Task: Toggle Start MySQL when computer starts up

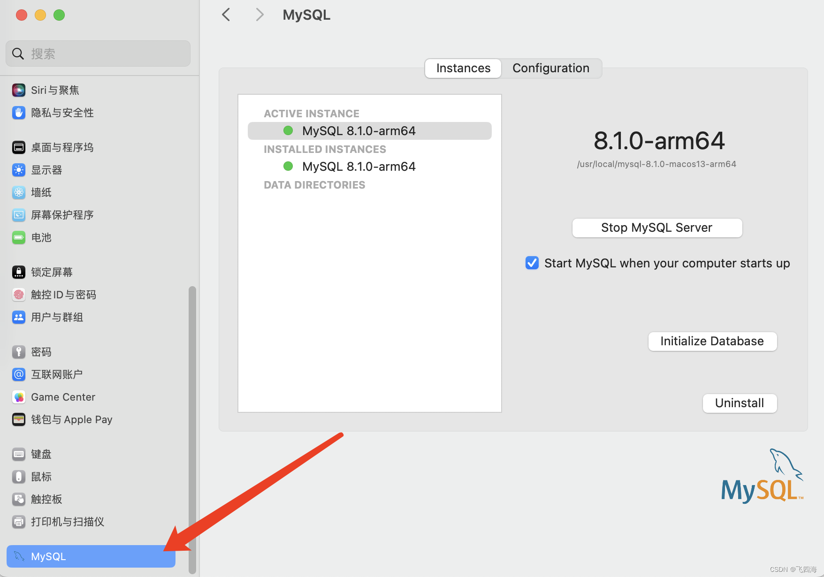Action: tap(532, 263)
